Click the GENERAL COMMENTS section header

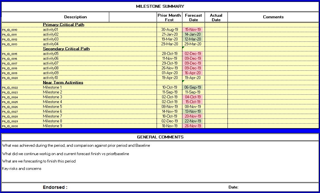[x=160, y=137]
